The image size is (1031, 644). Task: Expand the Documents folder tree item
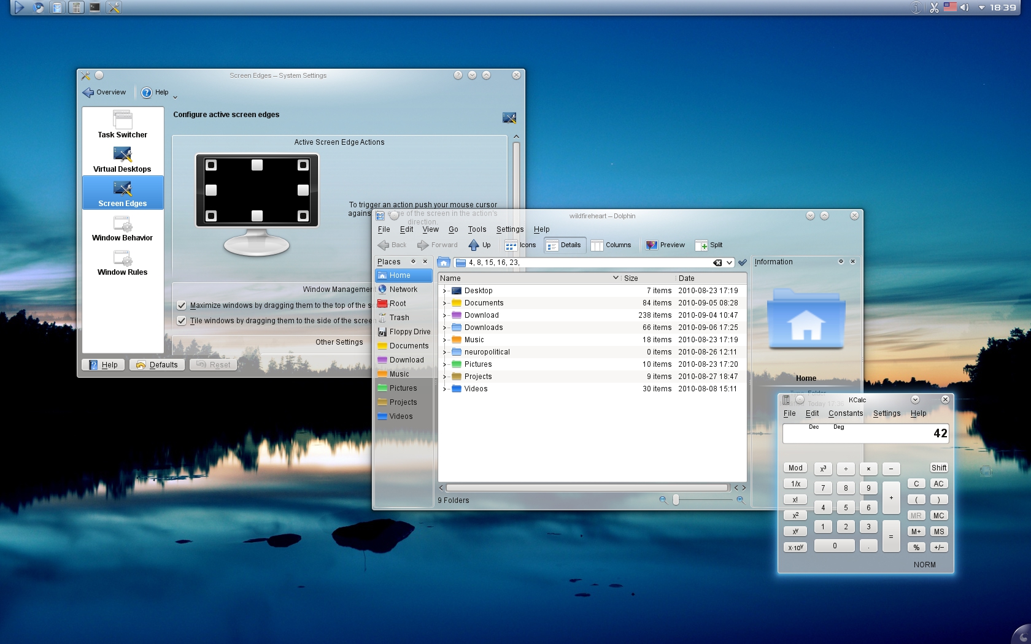click(x=444, y=303)
